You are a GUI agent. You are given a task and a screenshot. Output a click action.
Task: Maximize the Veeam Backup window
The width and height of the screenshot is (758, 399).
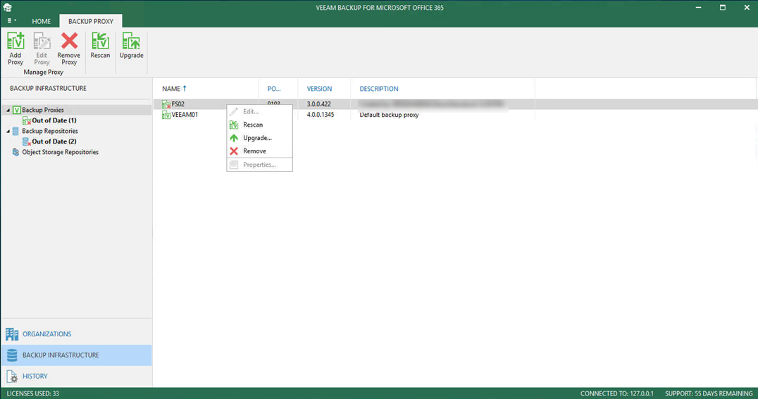[723, 7]
